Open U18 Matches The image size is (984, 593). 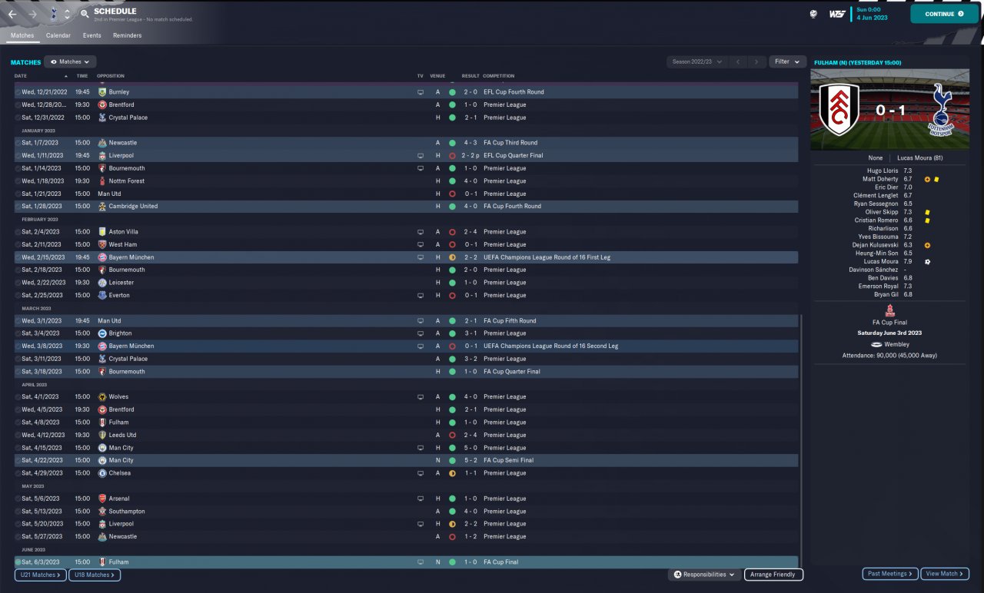click(x=95, y=575)
